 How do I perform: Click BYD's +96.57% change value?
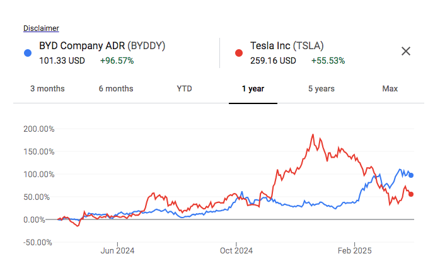117,61
